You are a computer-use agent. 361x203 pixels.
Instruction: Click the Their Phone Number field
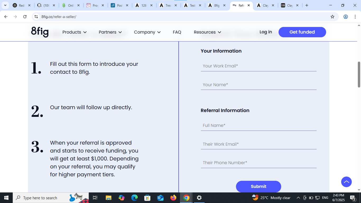pyautogui.click(x=258, y=163)
